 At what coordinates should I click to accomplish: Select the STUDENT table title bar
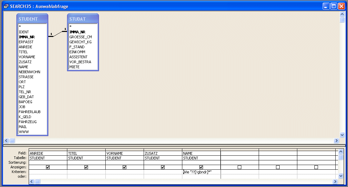pyautogui.click(x=32, y=19)
